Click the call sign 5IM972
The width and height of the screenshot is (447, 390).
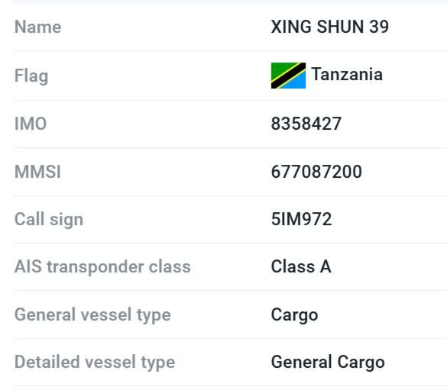coord(301,219)
